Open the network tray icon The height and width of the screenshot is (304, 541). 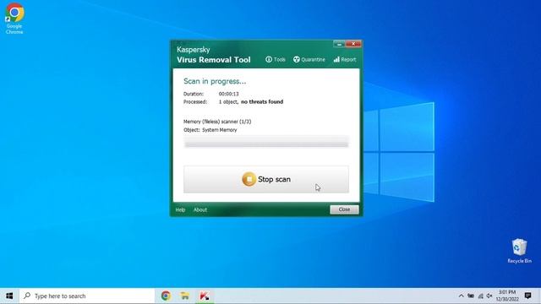pyautogui.click(x=480, y=296)
